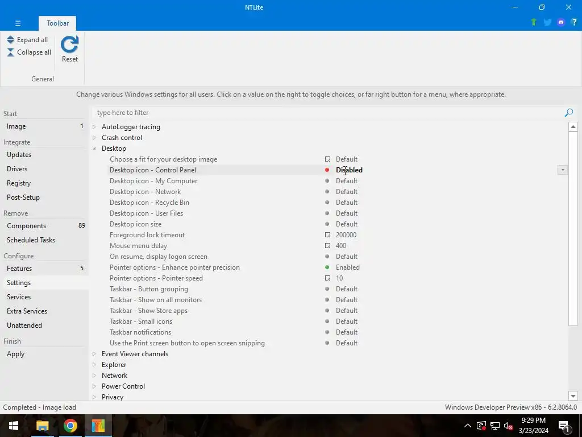Expand Power Control node

[94, 386]
